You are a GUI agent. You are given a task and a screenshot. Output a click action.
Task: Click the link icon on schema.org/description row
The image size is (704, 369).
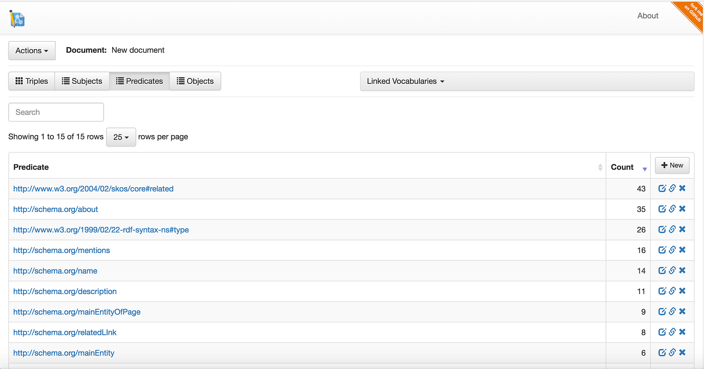tap(672, 291)
